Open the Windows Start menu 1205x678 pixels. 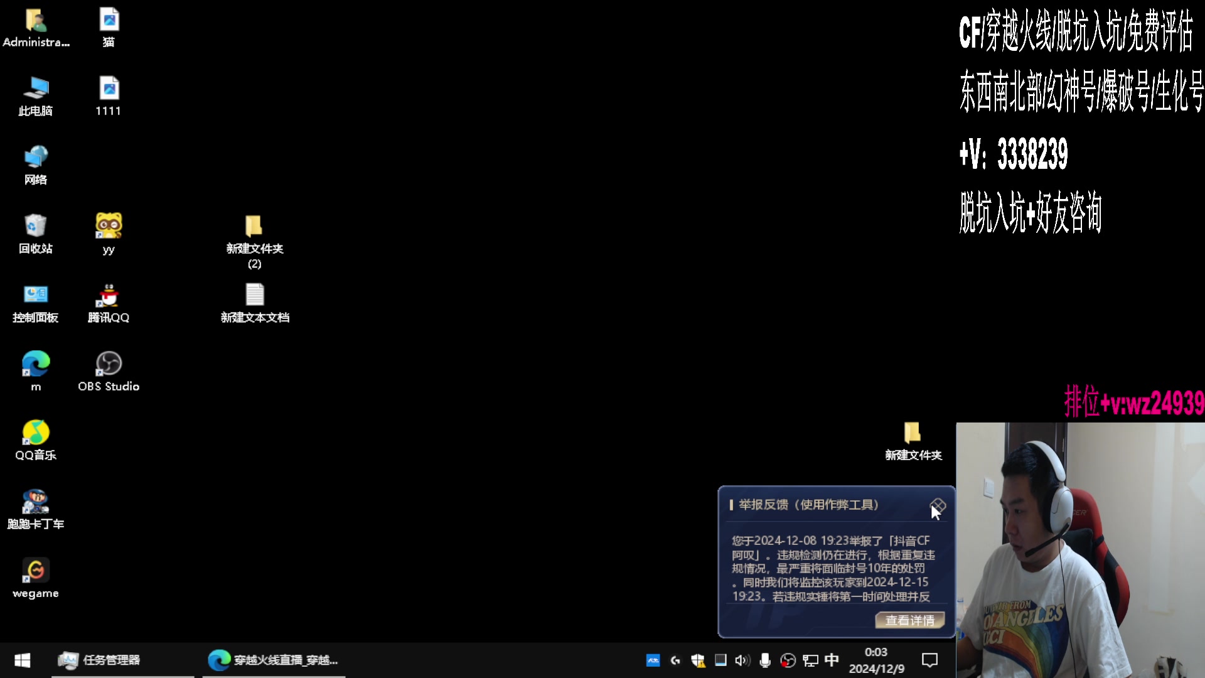click(23, 660)
